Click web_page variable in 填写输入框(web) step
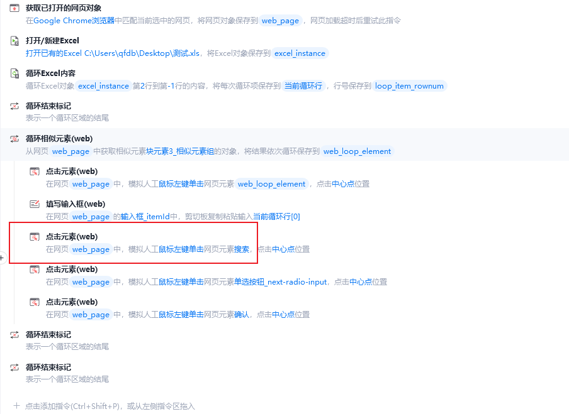 (91, 217)
